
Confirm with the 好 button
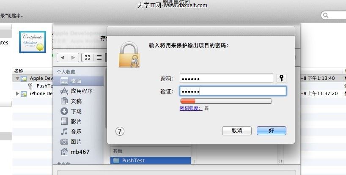(272, 131)
